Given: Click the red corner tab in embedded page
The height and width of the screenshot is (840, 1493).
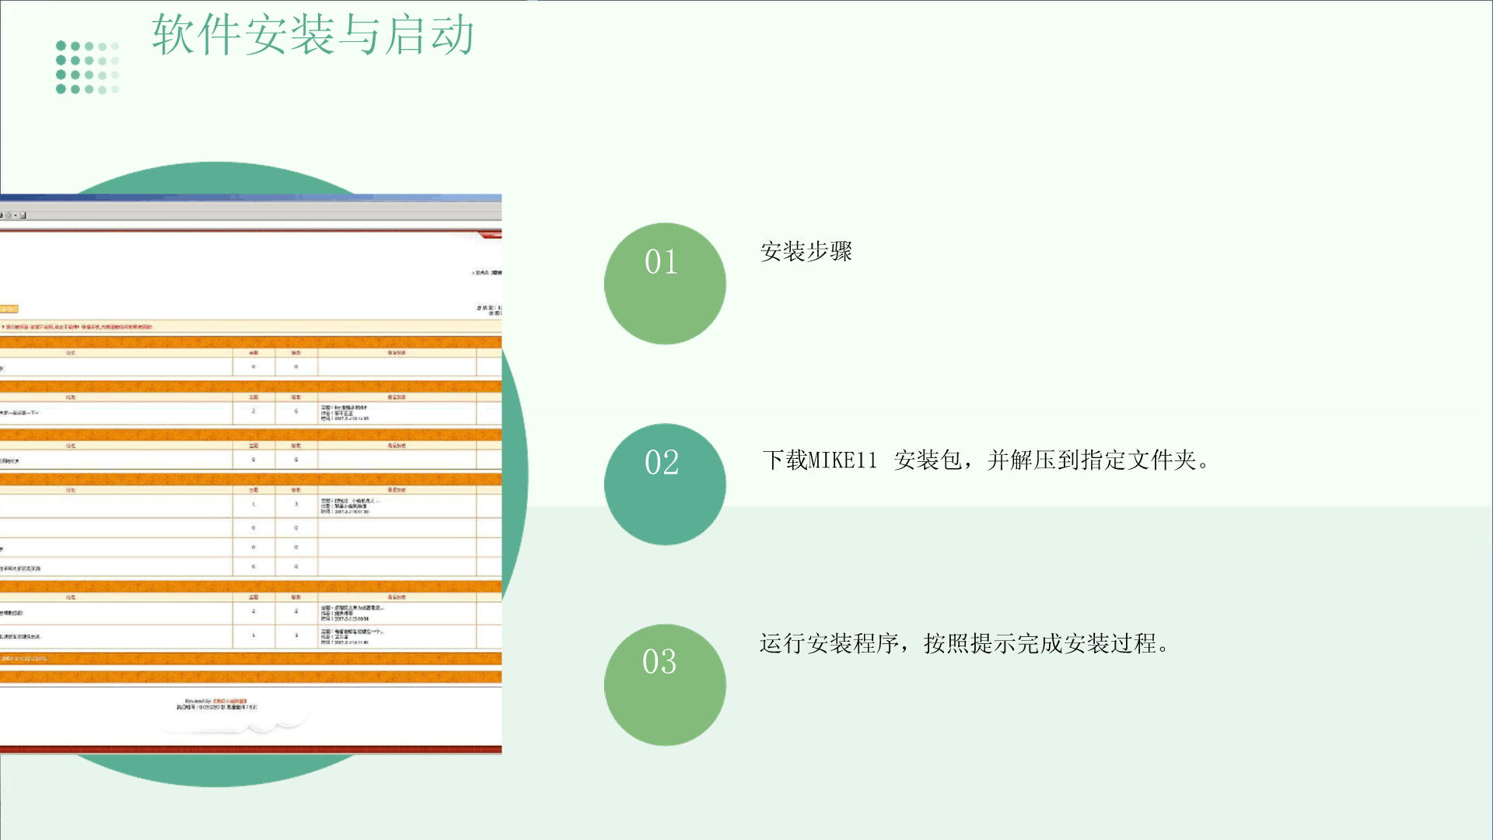Looking at the screenshot, I should (491, 234).
